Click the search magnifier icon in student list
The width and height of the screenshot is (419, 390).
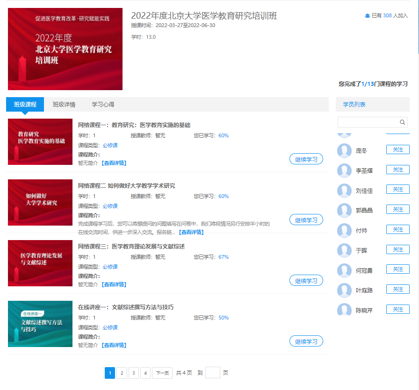click(x=402, y=122)
